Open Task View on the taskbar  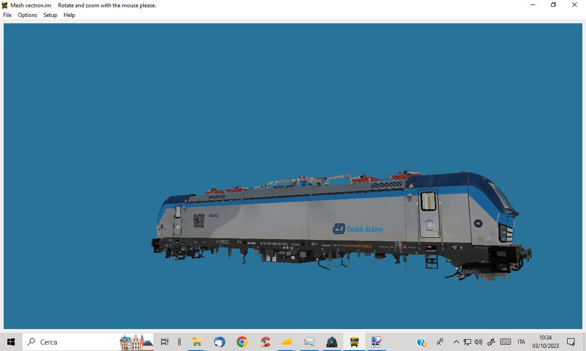click(165, 342)
